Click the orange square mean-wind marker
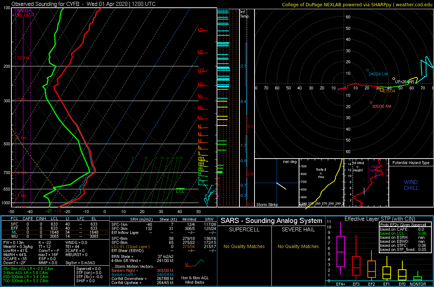Image resolution: width=434 pixels, height=287 pixels. (382, 89)
